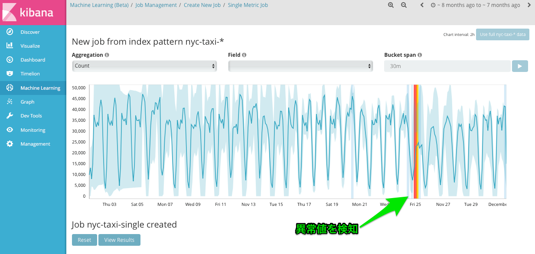Click the Use full nyc-taxi-* data button
Screen dimensions: 535x254
[502, 34]
